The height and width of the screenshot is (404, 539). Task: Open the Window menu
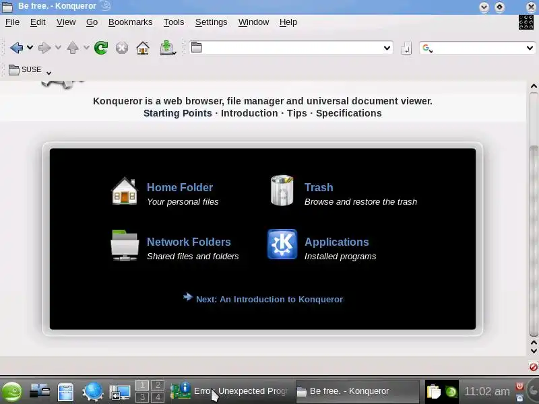(x=253, y=22)
